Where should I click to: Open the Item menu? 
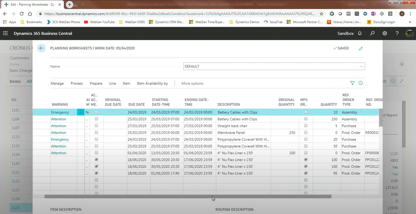[x=126, y=83]
